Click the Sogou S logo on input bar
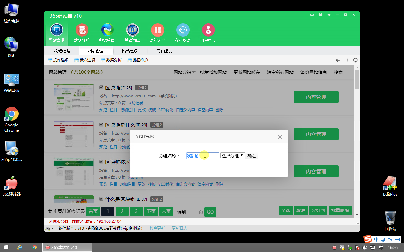 tap(367, 239)
